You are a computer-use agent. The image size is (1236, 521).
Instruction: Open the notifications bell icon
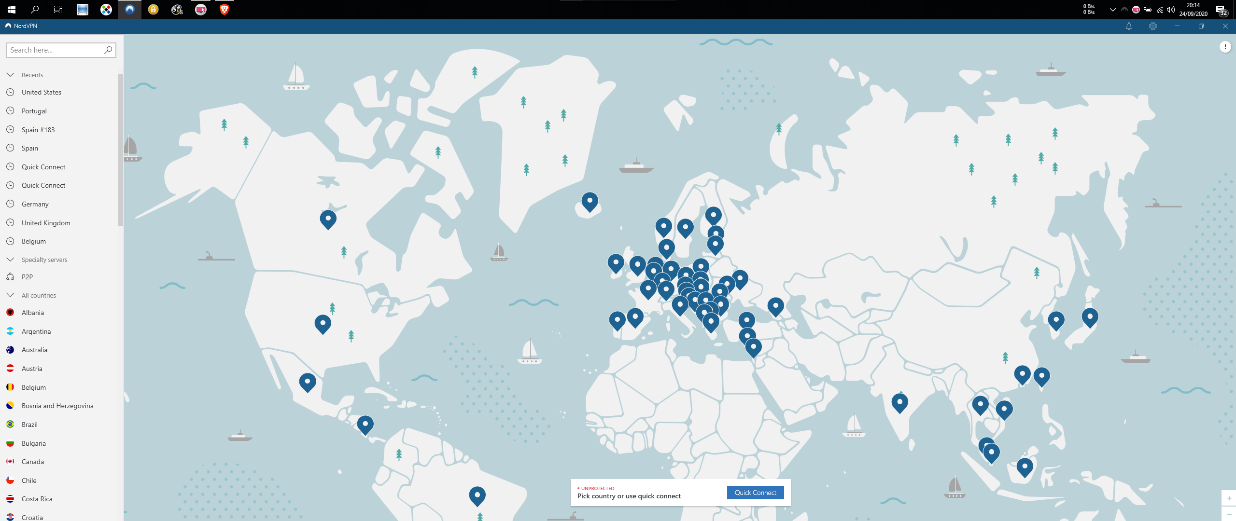[1128, 27]
